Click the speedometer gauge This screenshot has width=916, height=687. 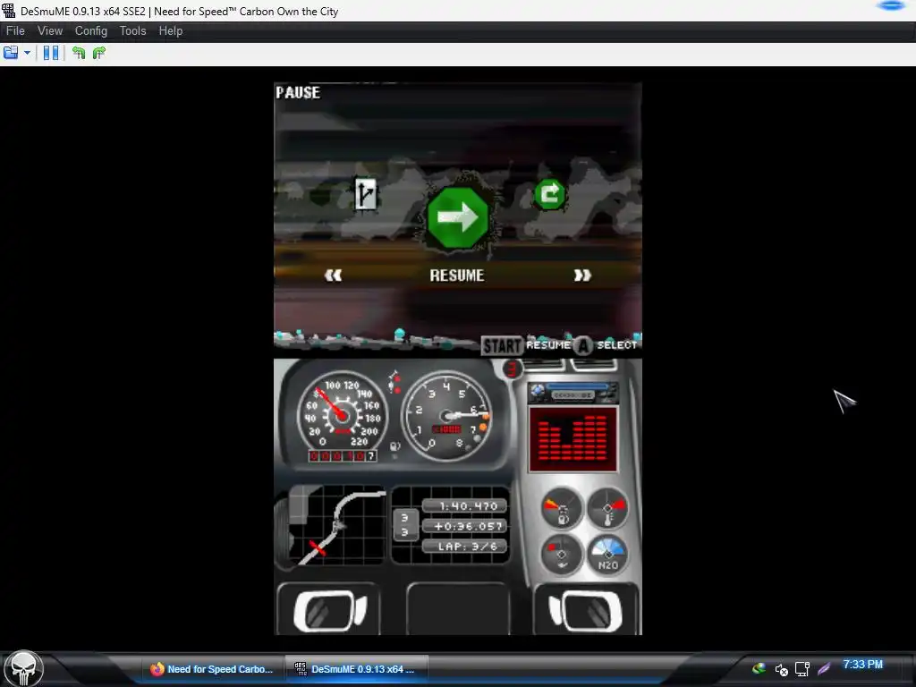[x=342, y=415]
